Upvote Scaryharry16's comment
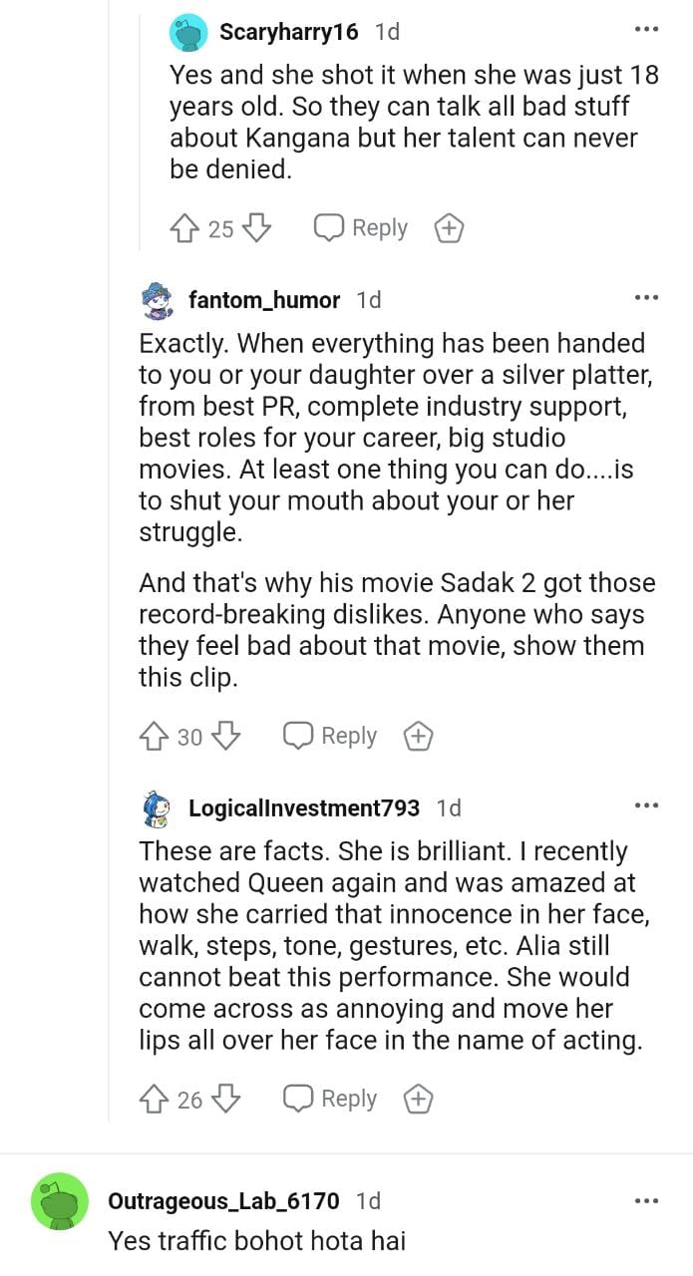The width and height of the screenshot is (693, 1276). click(x=185, y=228)
